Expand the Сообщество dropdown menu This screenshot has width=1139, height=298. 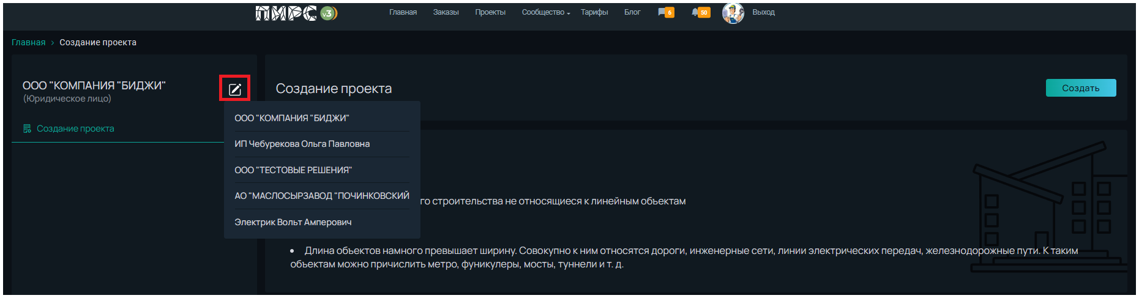545,12
